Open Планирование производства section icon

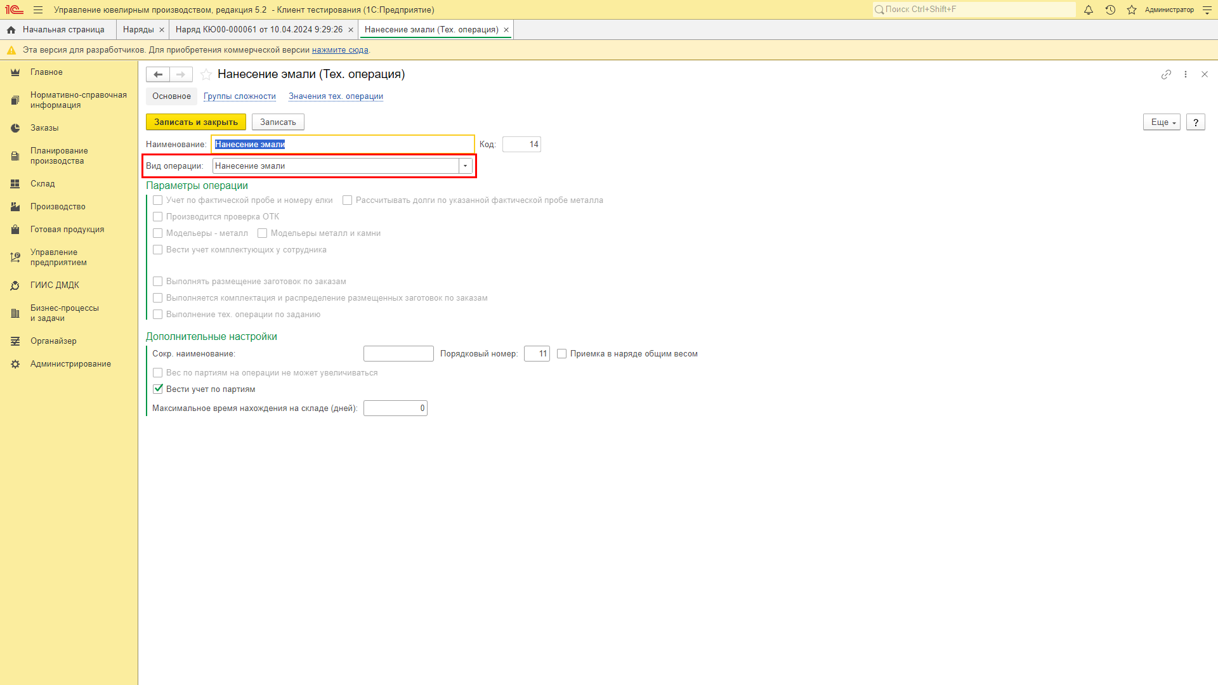click(15, 156)
